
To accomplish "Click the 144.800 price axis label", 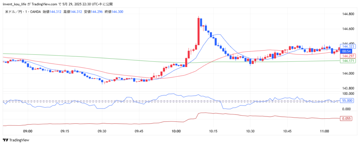I will click(x=347, y=14).
